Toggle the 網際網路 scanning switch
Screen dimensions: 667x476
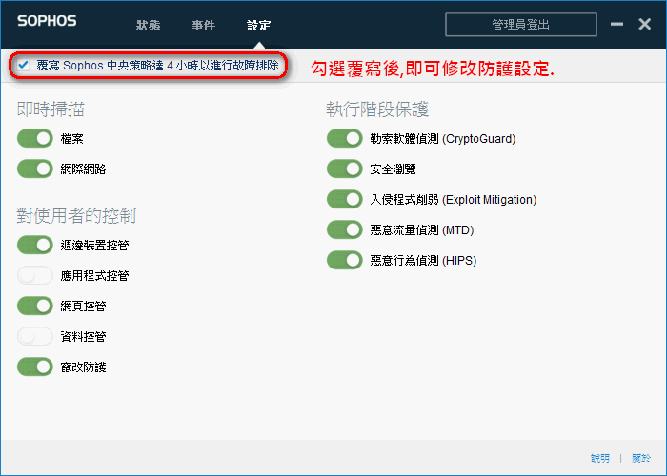tap(35, 169)
